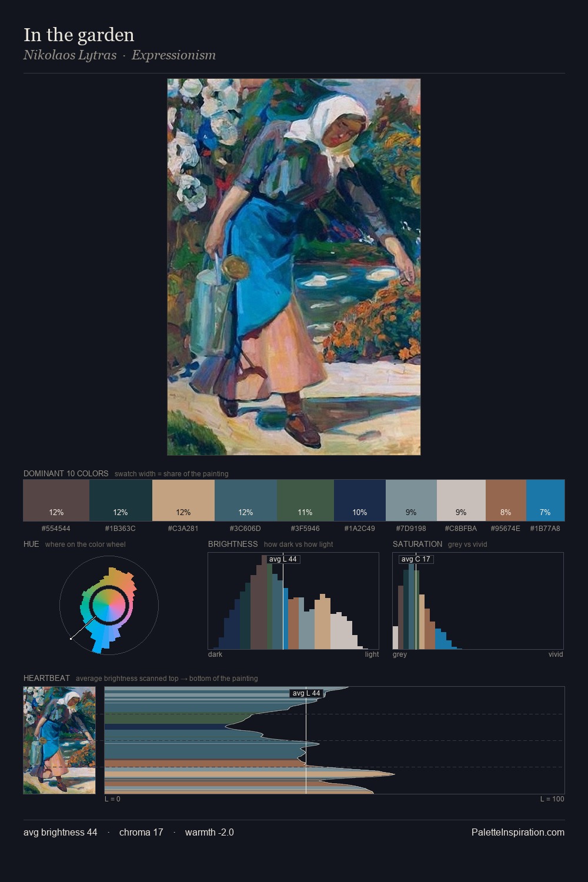Select the #95674E rust brown swatch
Viewport: 588px width, 882px height.
coord(506,500)
